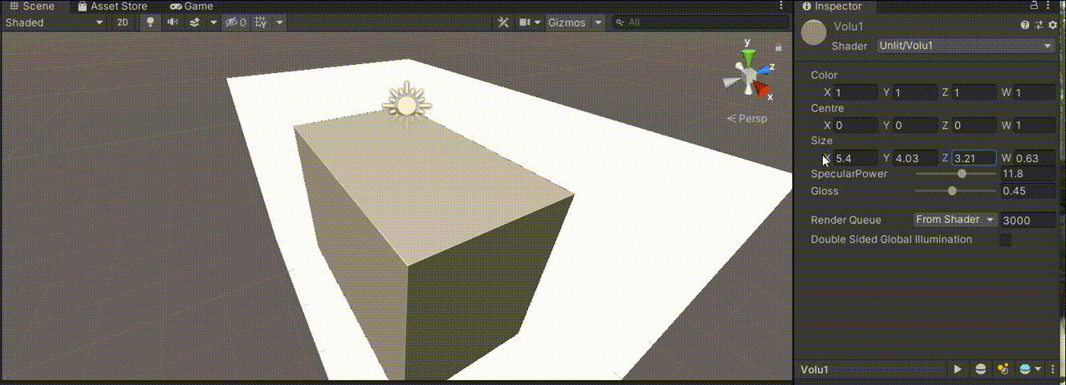Click the Gloss value field 0.45

click(1027, 191)
